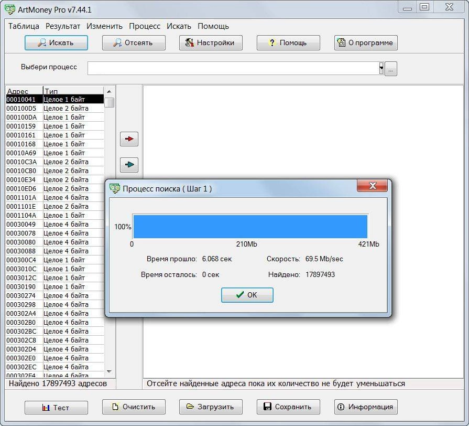Select address row 000302B0
469x426 pixels.
55,323
